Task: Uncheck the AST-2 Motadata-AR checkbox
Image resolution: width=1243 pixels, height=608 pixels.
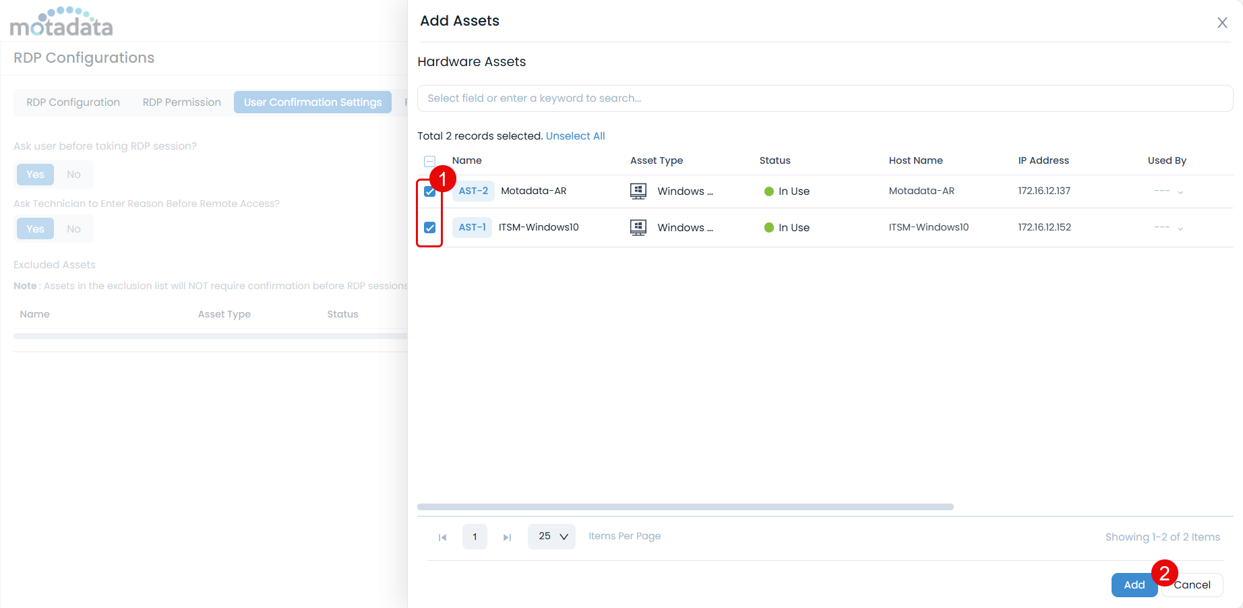Action: tap(429, 191)
